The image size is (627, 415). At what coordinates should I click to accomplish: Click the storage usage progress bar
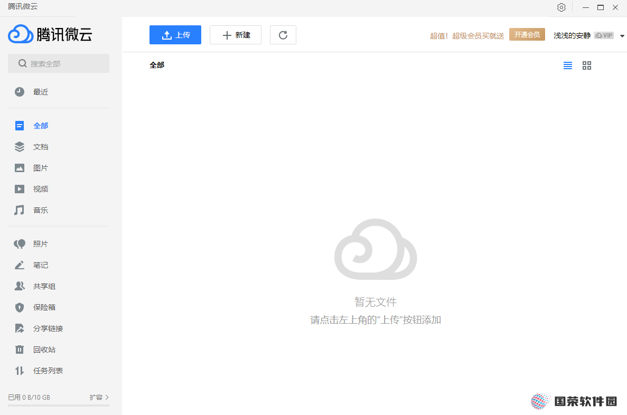point(59,405)
